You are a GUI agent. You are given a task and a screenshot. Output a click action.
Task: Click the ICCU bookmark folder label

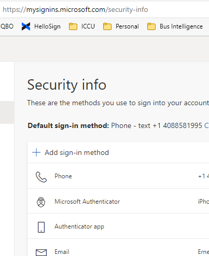[x=88, y=26]
